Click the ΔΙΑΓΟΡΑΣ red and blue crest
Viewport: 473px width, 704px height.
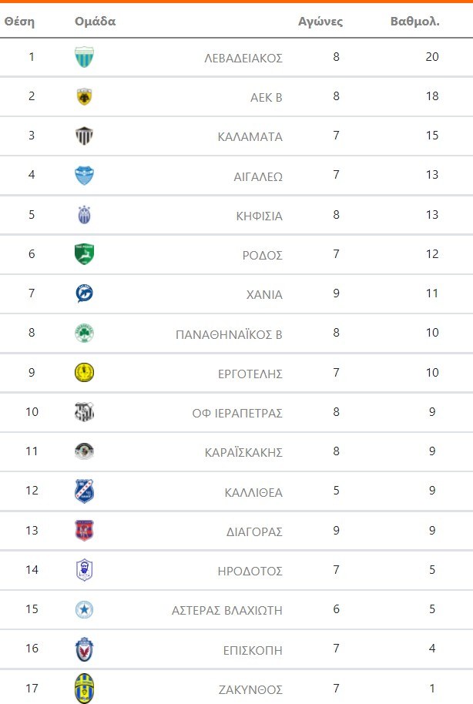(x=84, y=531)
